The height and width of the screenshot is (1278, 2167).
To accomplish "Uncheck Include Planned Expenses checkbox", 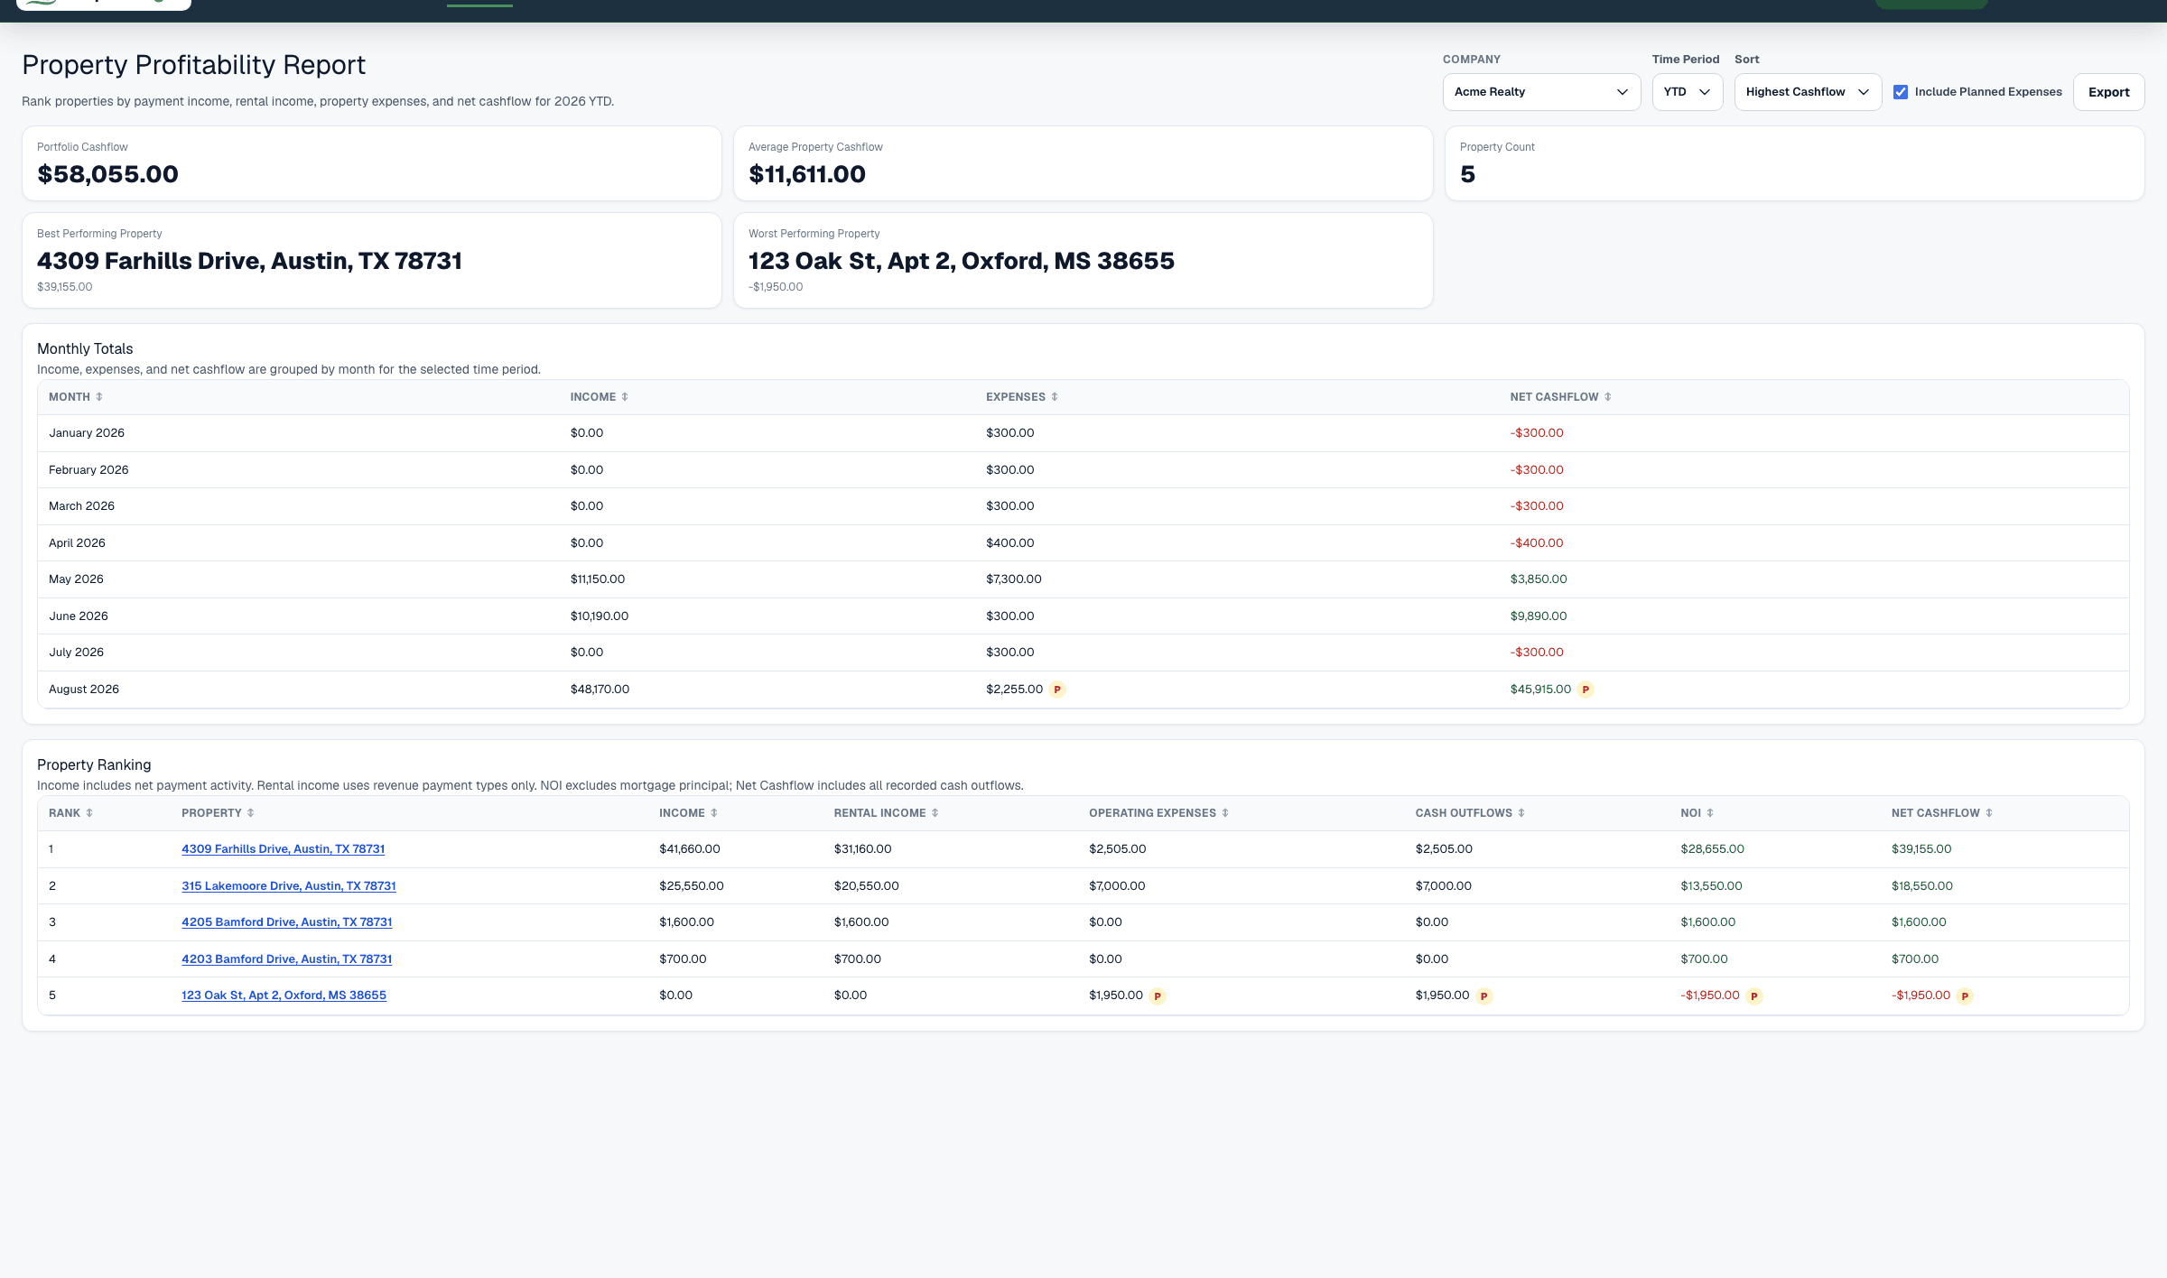I will point(1901,92).
